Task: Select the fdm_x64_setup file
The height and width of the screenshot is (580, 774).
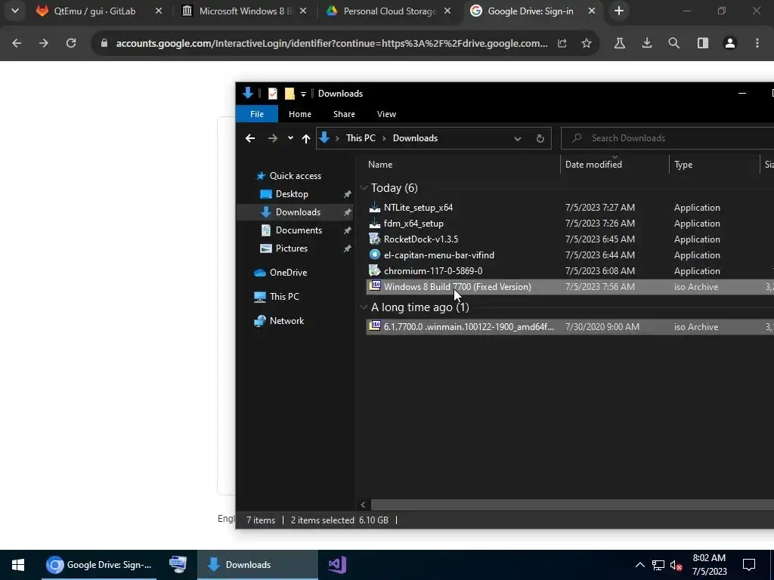Action: tap(413, 224)
